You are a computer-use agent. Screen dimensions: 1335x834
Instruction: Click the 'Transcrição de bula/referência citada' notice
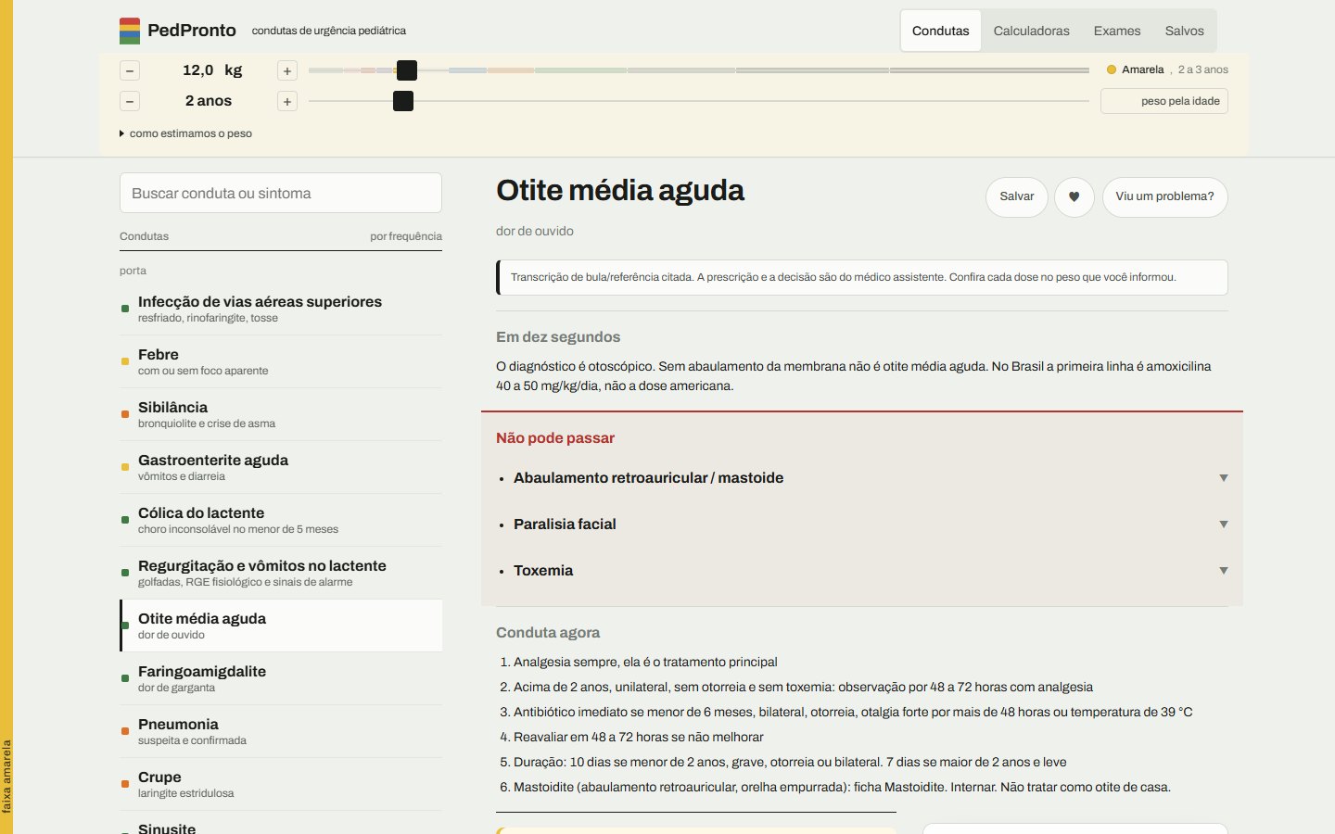coord(862,277)
